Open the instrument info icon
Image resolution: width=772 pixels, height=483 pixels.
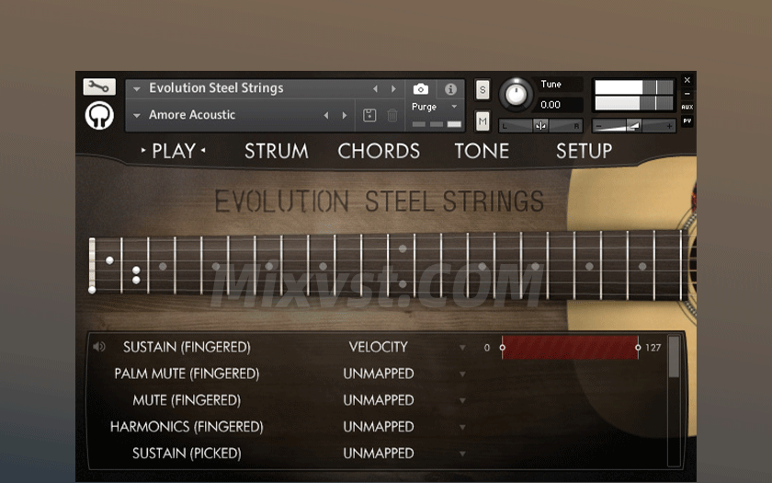tap(450, 89)
